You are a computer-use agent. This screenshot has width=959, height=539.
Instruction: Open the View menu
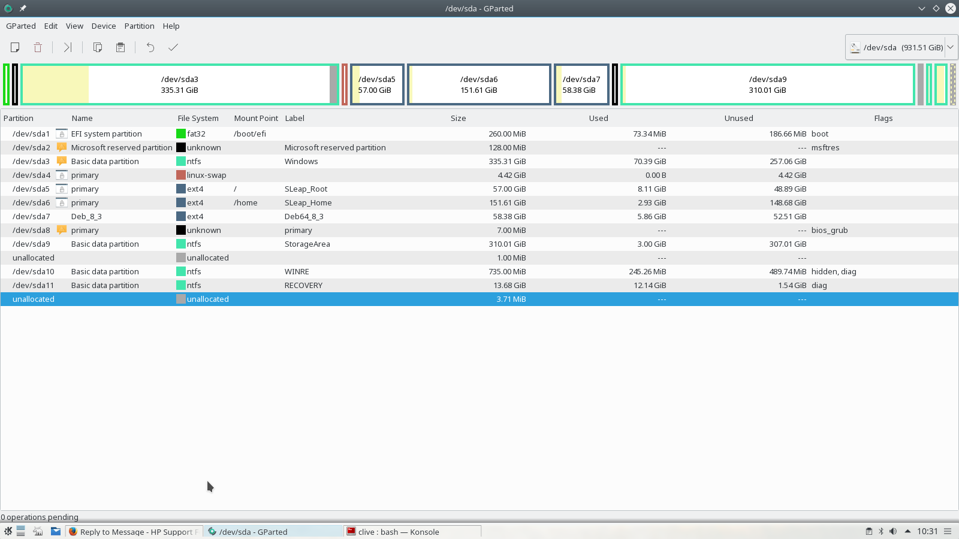(x=74, y=26)
